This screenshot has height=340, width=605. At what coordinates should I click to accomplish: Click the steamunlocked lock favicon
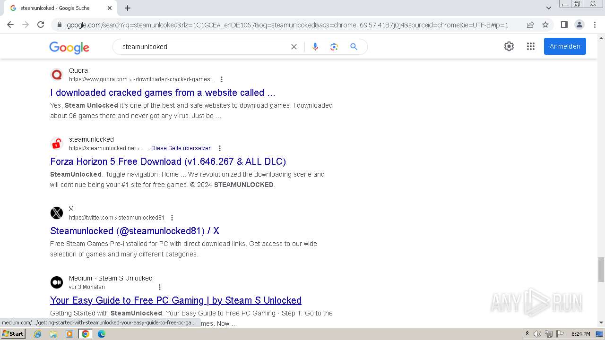coord(57,144)
